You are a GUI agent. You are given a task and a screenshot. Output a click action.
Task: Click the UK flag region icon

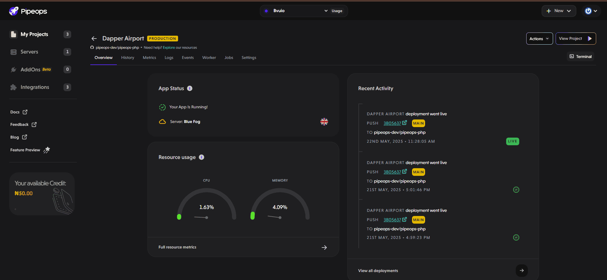[x=324, y=122]
